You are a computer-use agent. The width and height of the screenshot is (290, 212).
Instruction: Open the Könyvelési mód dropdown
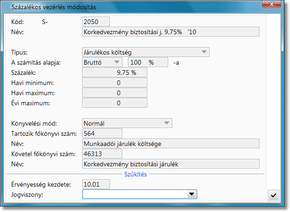coord(166,123)
